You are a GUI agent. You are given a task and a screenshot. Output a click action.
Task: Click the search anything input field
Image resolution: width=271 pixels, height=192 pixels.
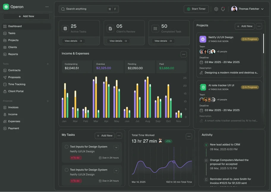86,9
